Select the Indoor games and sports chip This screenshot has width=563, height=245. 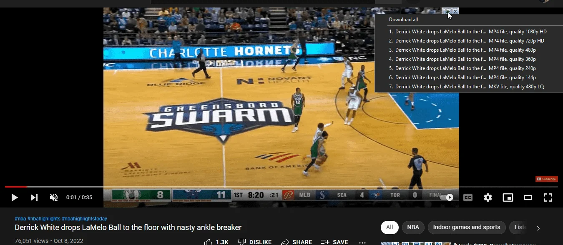point(467,227)
